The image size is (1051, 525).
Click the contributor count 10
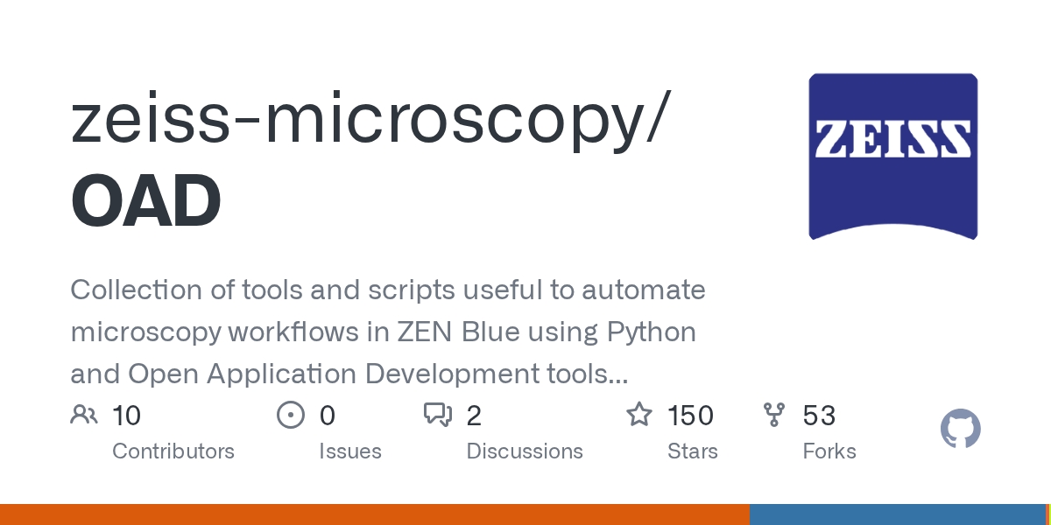127,415
